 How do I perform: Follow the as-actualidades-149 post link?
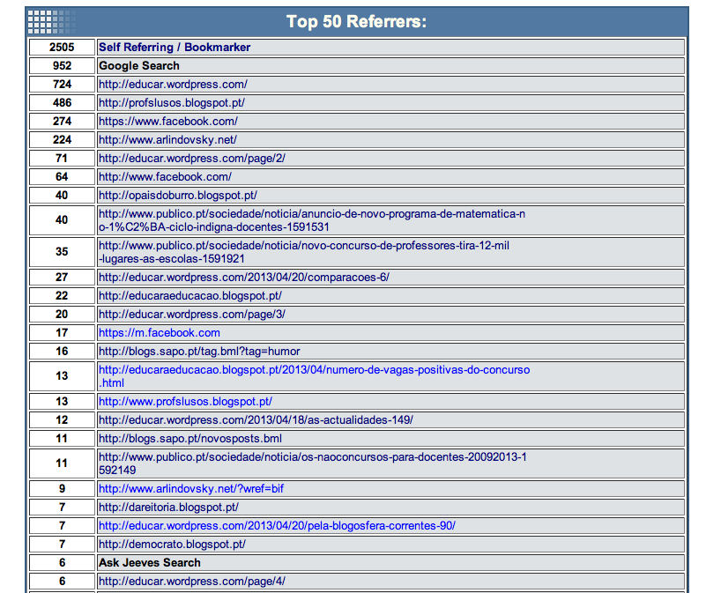point(256,420)
